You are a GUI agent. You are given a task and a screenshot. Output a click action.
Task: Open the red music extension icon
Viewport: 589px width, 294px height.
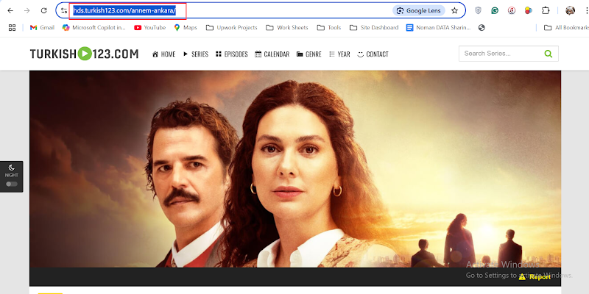512,10
